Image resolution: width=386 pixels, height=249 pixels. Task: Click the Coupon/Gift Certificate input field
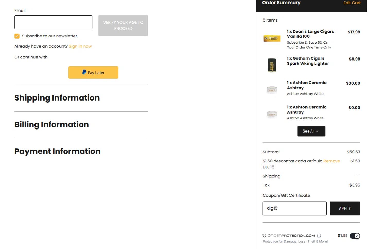tap(294, 208)
